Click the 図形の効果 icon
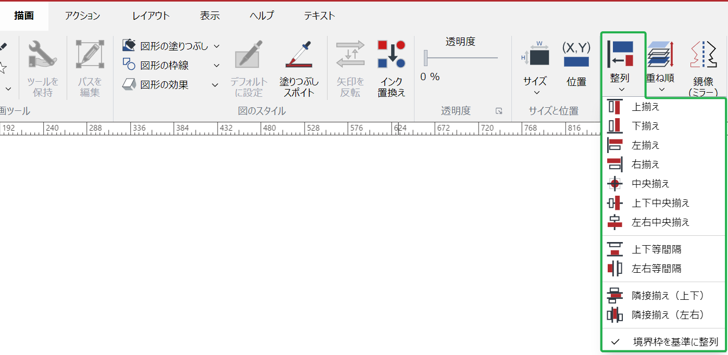 pos(129,84)
